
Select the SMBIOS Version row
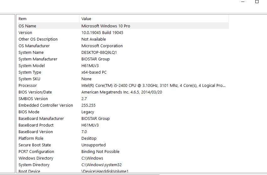point(33,99)
